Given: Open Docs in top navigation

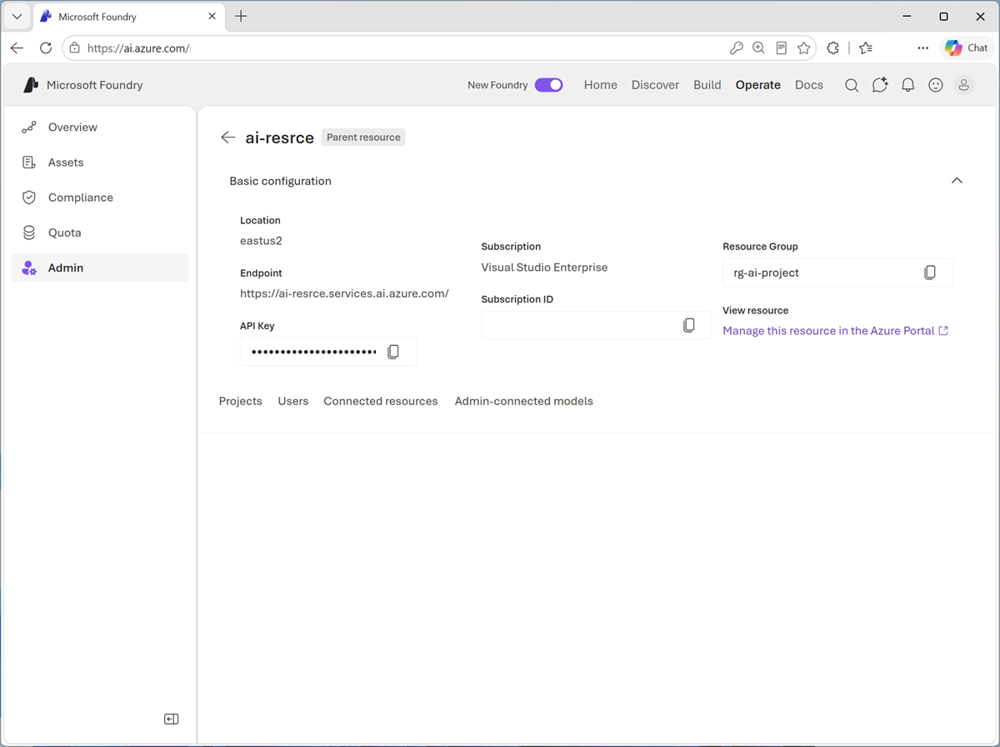Looking at the screenshot, I should 809,85.
